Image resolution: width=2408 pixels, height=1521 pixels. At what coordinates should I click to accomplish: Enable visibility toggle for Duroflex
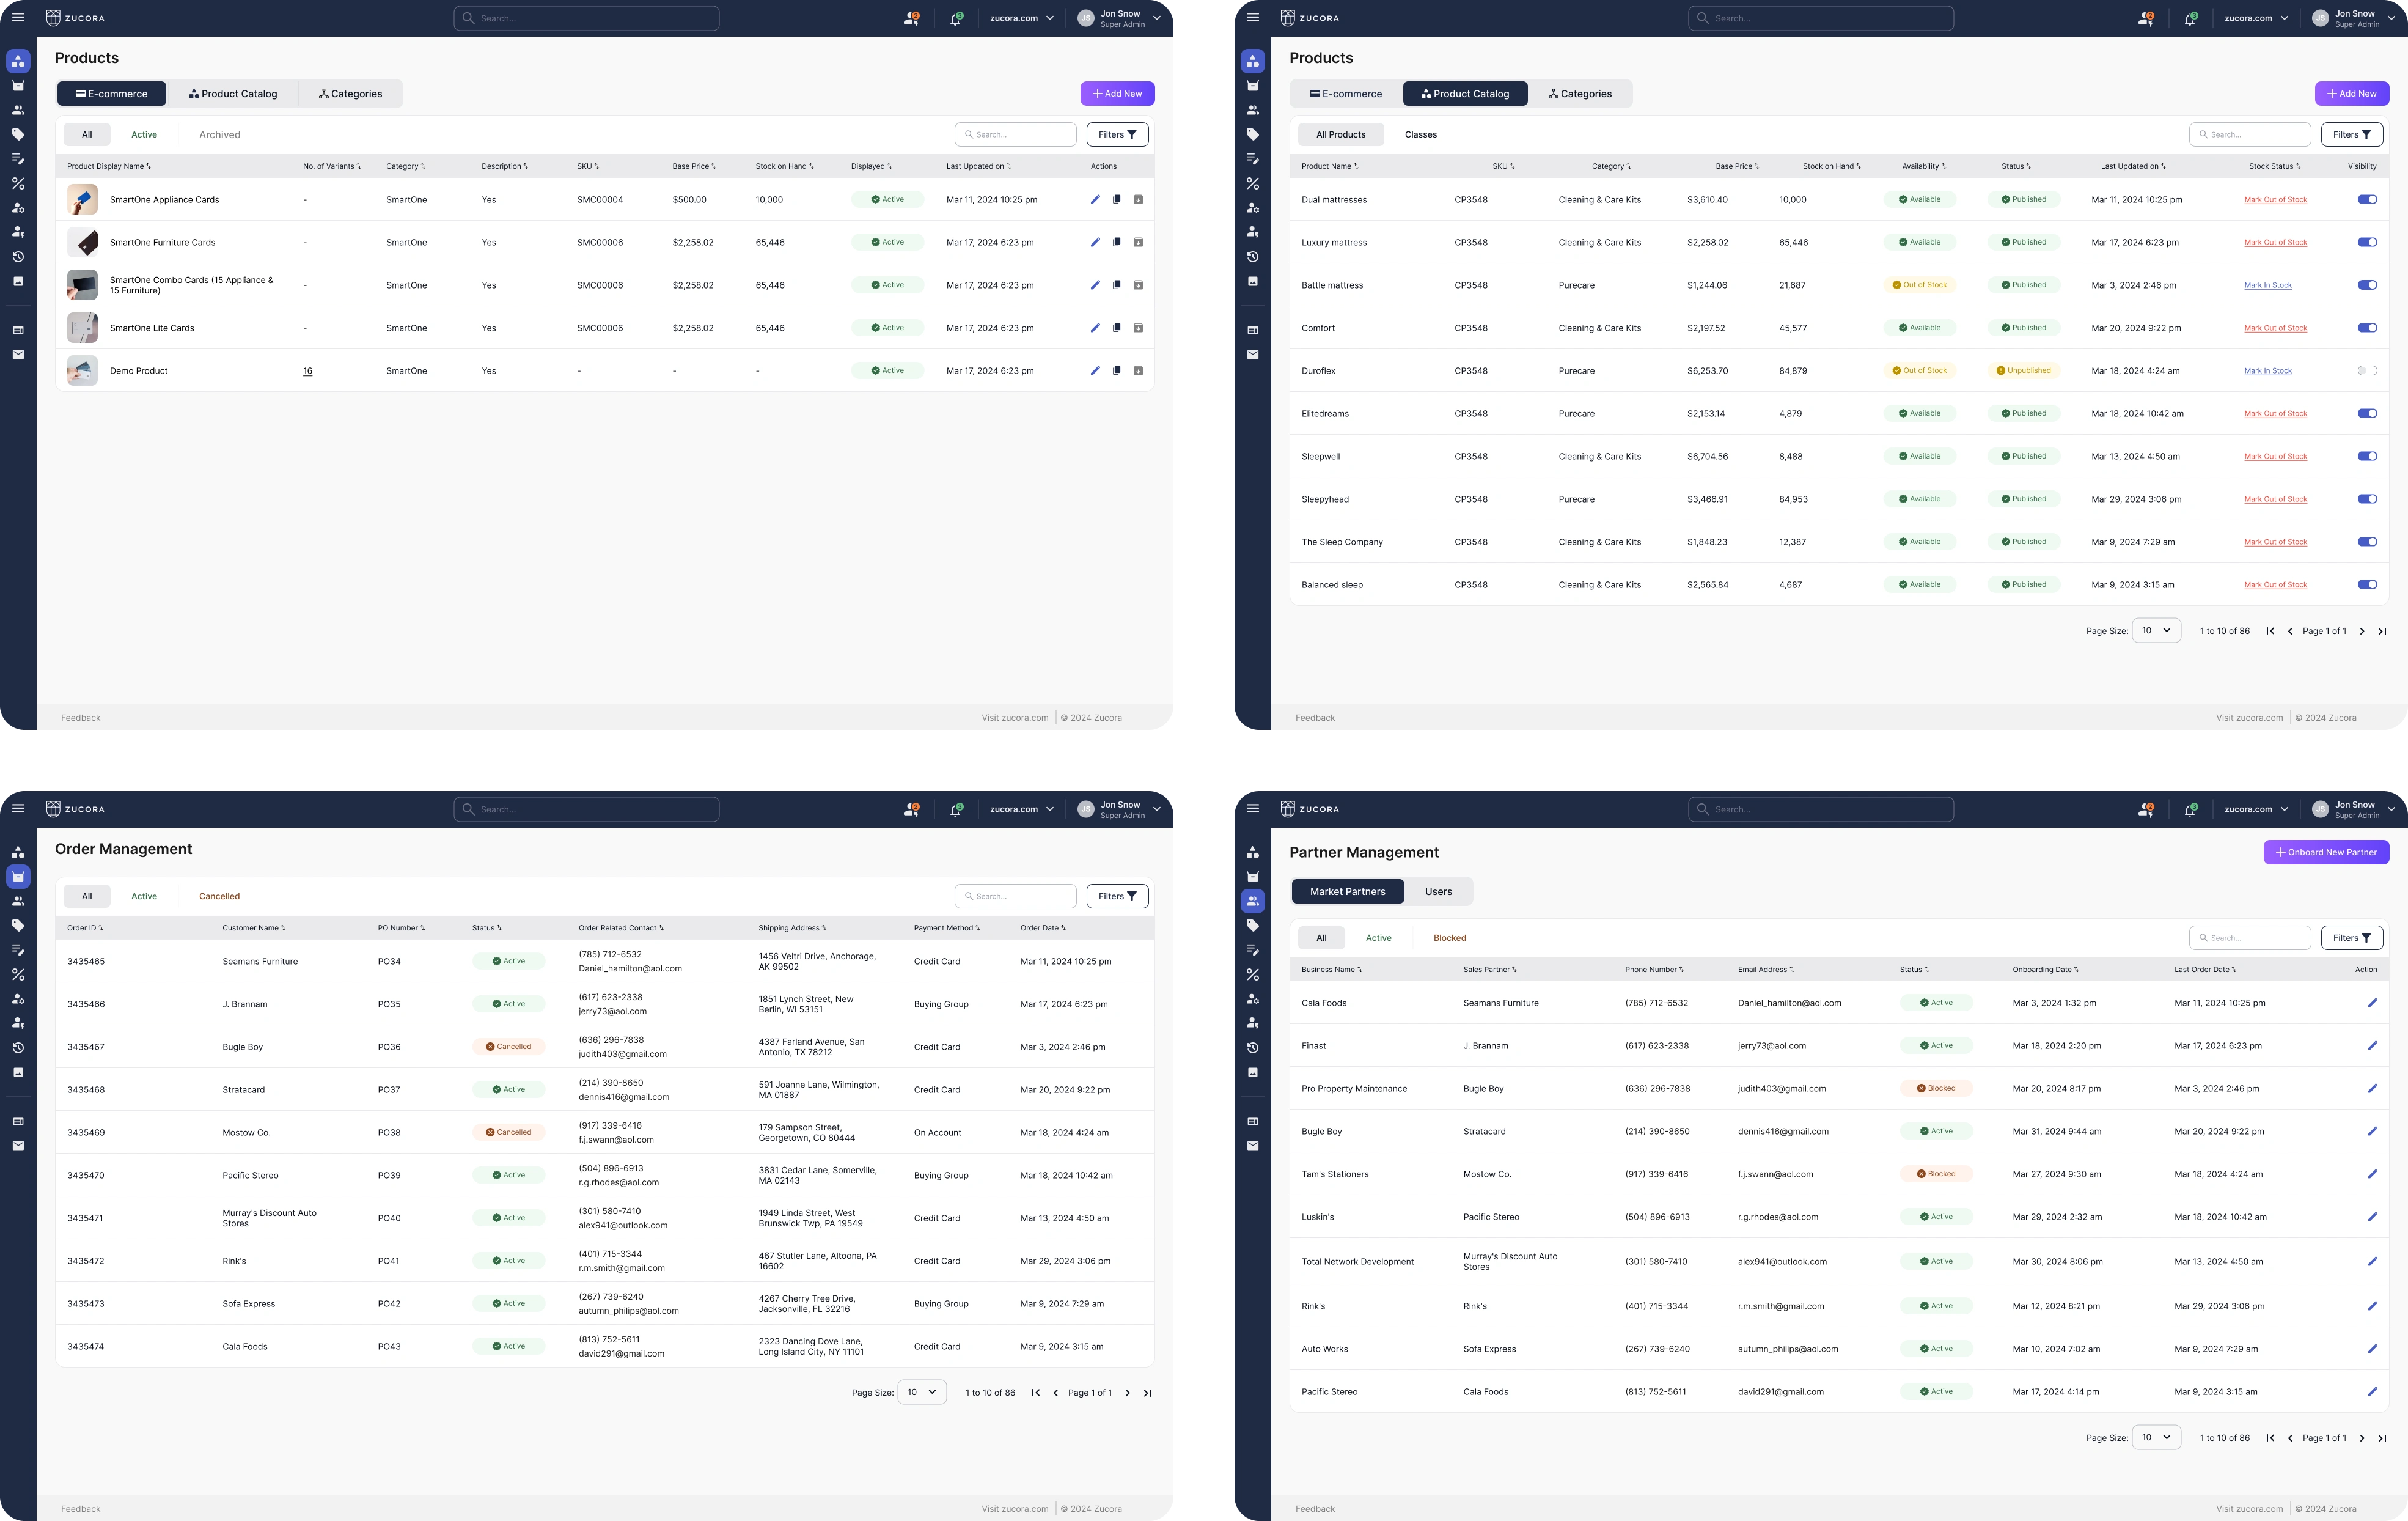click(2367, 371)
